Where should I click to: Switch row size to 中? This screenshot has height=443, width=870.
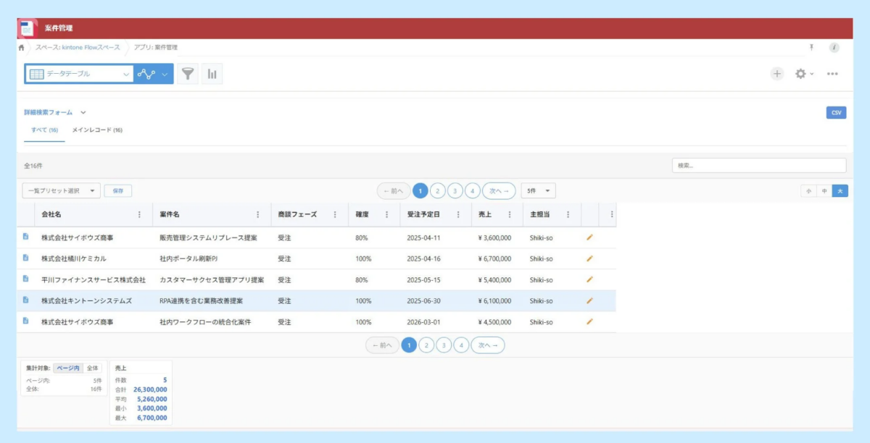824,191
